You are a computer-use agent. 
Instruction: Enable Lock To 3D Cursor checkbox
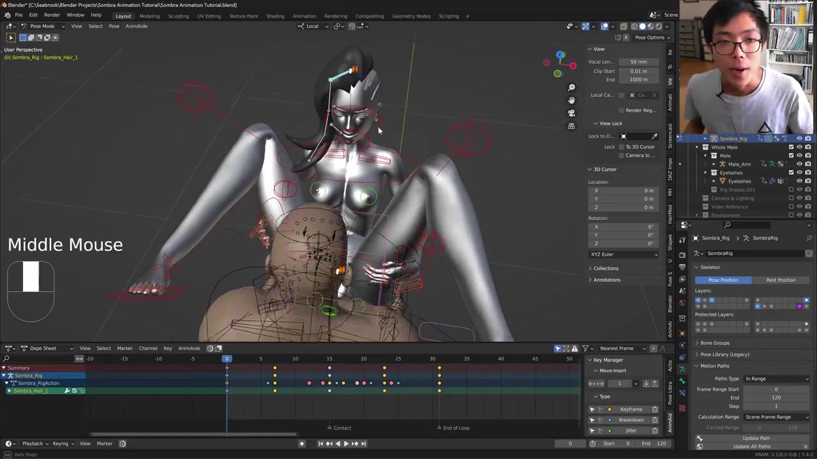coord(622,147)
